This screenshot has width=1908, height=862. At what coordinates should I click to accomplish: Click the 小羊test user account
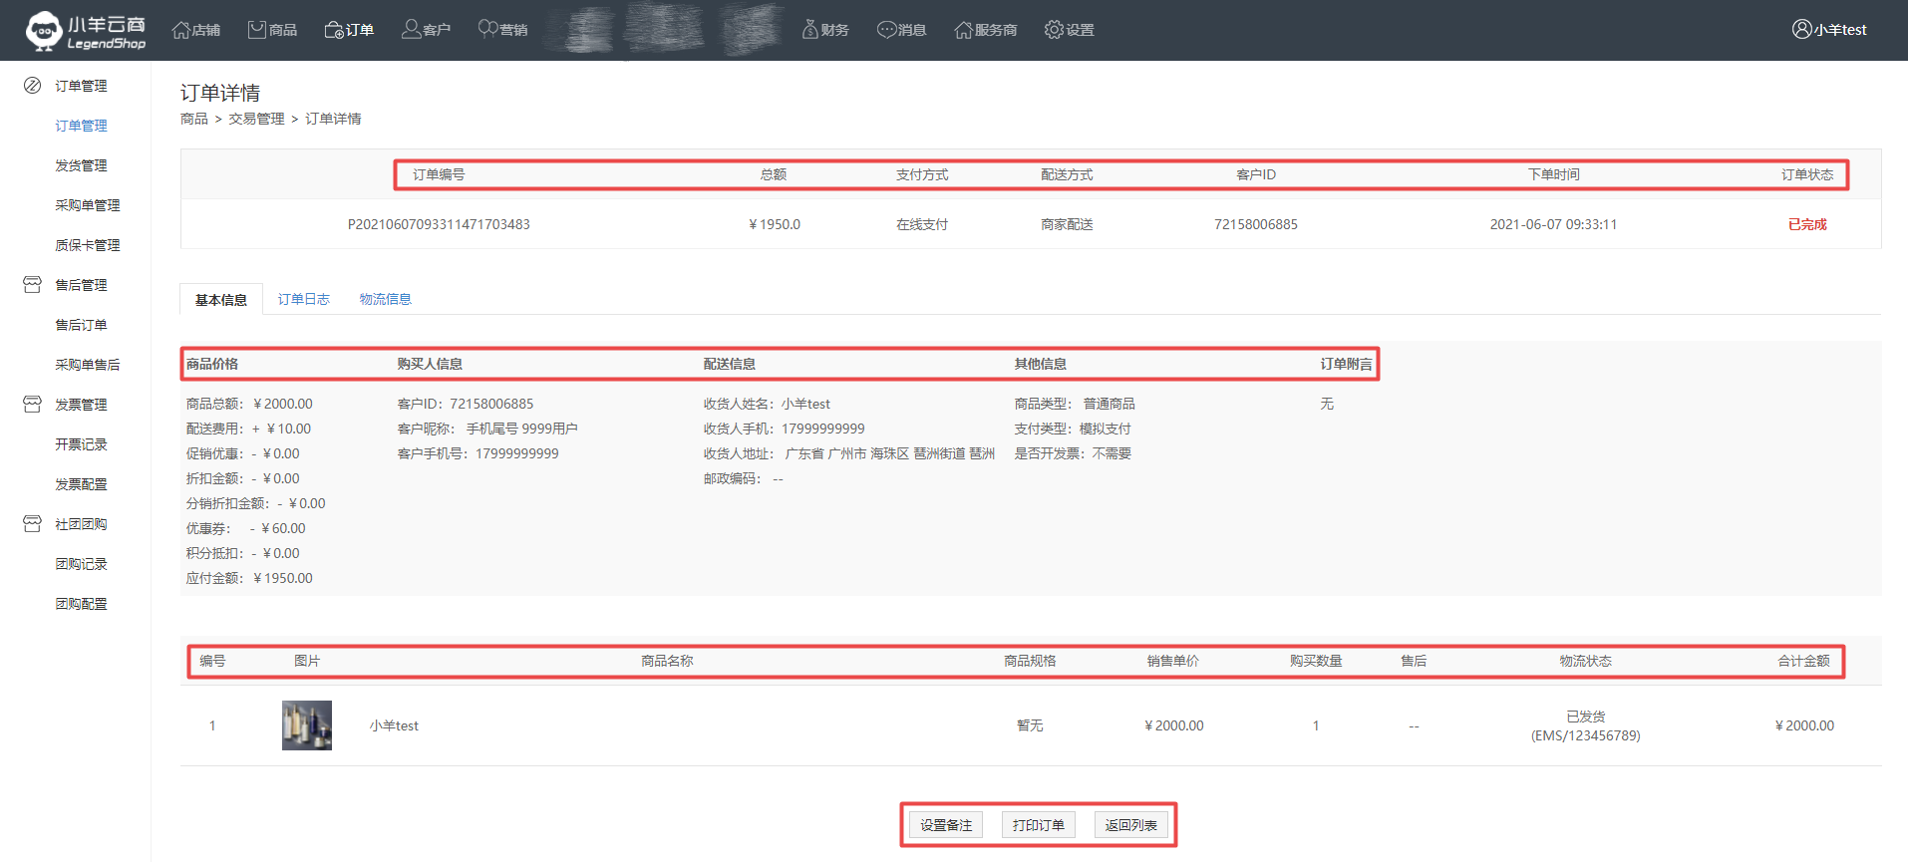1828,30
